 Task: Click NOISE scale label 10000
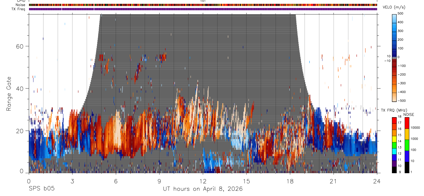pos(415,128)
